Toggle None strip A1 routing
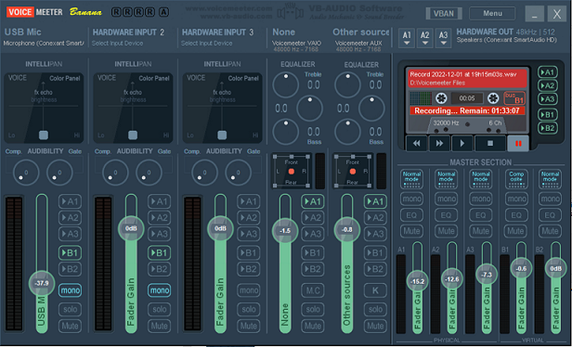Image resolution: width=572 pixels, height=347 pixels. [313, 201]
